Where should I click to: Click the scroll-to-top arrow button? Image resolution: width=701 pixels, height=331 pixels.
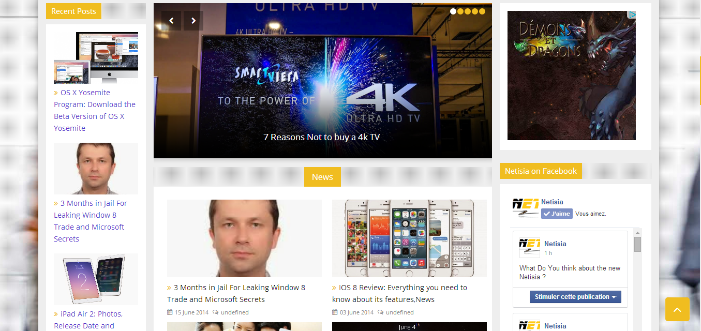pyautogui.click(x=677, y=309)
